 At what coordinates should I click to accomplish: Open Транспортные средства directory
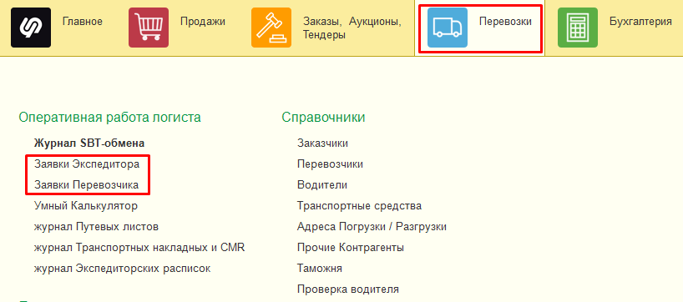(x=359, y=206)
